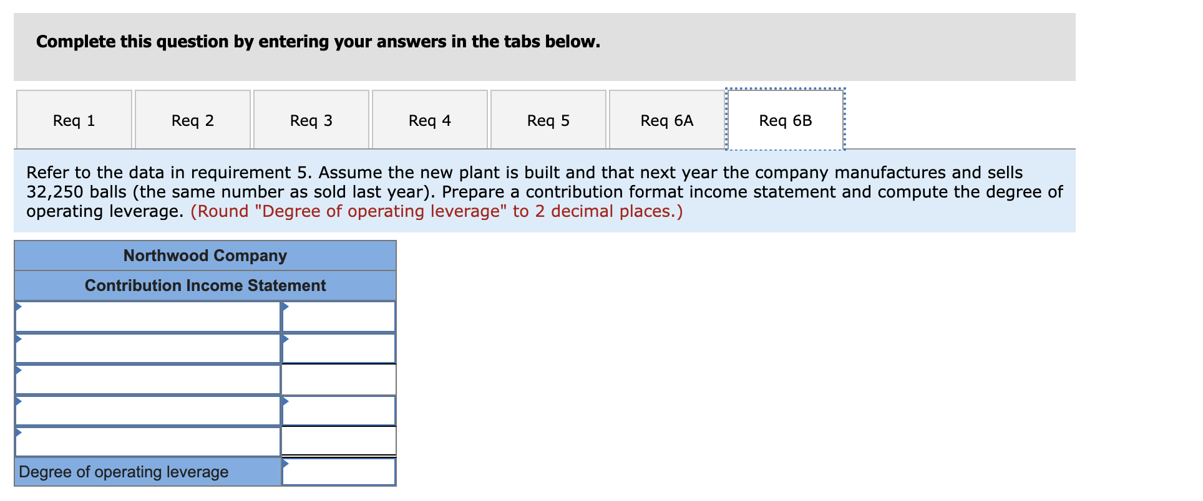Click the second row amount input field

pyautogui.click(x=339, y=349)
